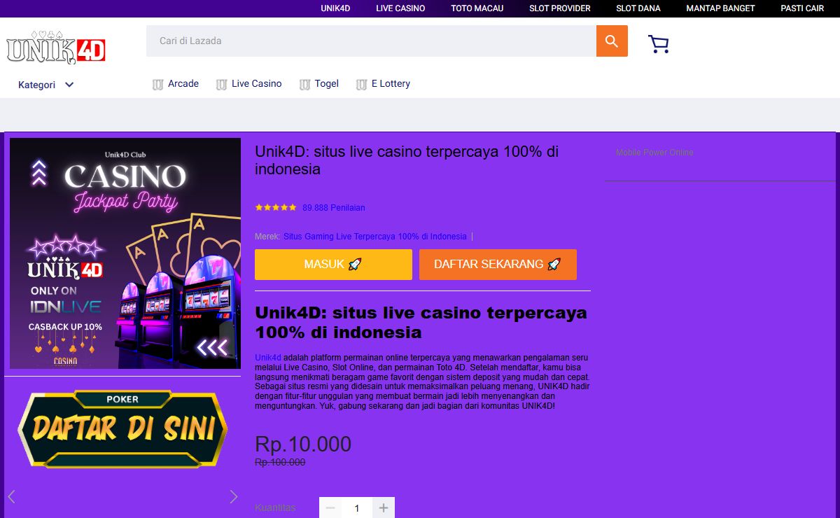Click the orange search magnifier button
The height and width of the screenshot is (518, 840).
(x=612, y=41)
